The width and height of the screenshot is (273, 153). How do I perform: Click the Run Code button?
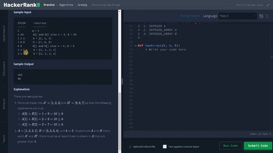coord(230,145)
